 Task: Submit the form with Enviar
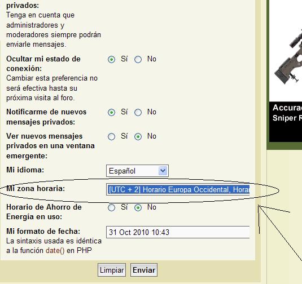click(144, 270)
